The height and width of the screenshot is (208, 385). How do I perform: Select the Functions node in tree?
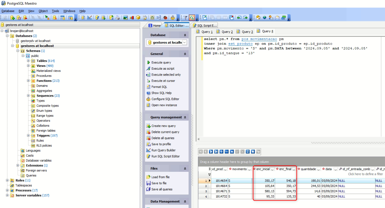click(44, 81)
